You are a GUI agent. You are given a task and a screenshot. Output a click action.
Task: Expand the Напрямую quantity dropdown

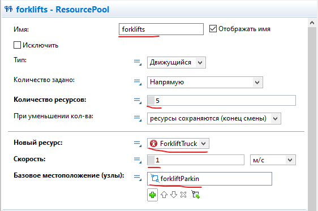coord(205,82)
